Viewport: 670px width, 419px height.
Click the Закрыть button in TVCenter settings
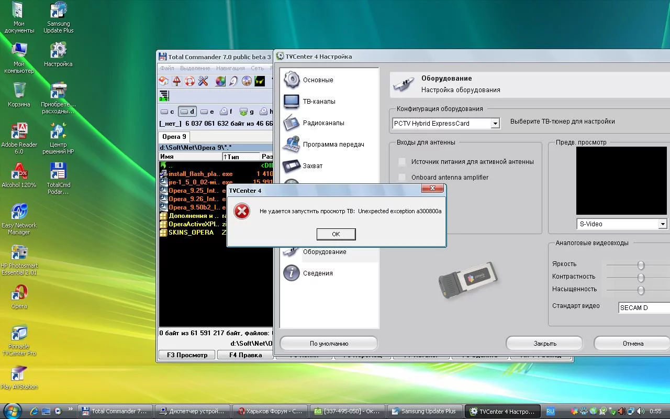[x=544, y=344]
